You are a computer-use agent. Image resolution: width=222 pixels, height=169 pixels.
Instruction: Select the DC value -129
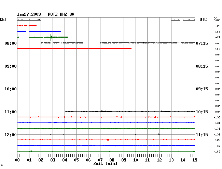217,140
